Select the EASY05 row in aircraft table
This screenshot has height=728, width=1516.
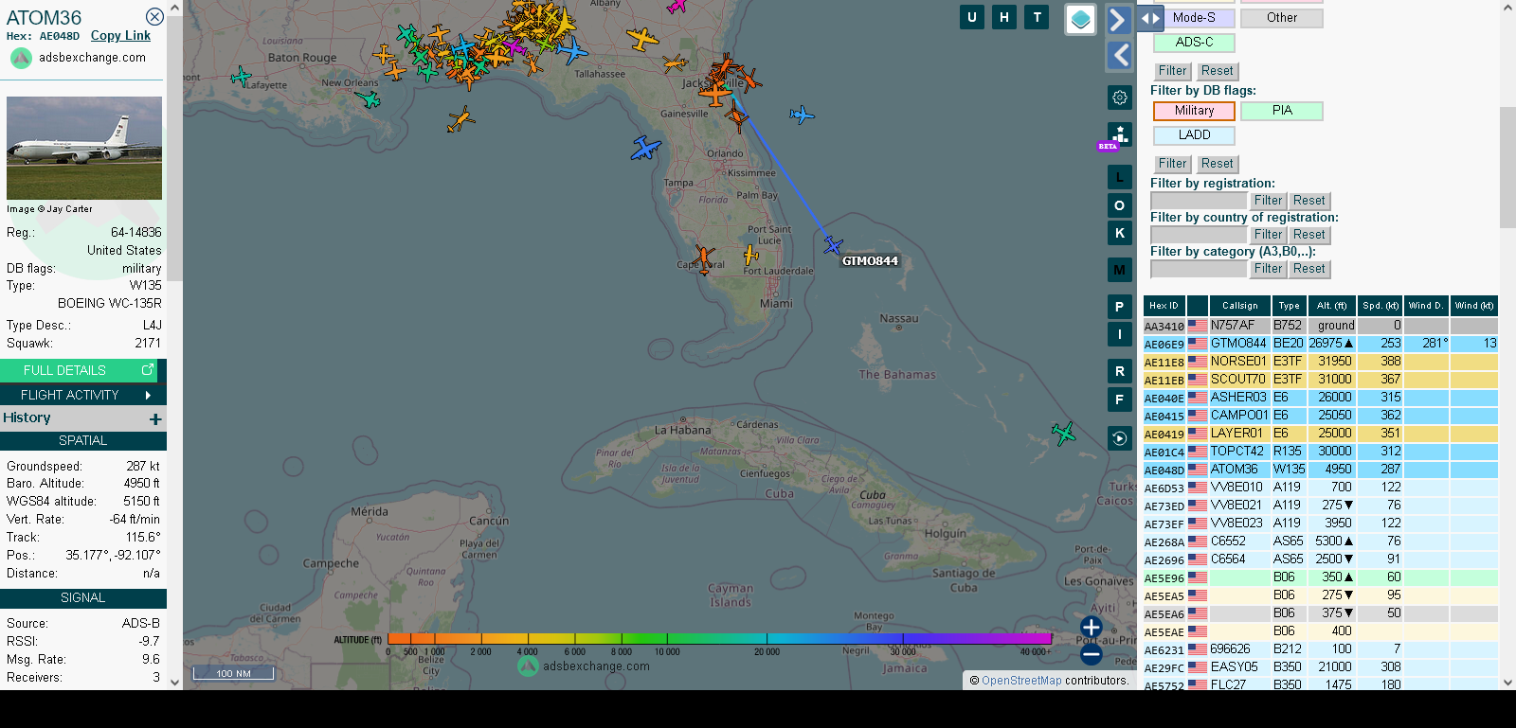[1320, 667]
